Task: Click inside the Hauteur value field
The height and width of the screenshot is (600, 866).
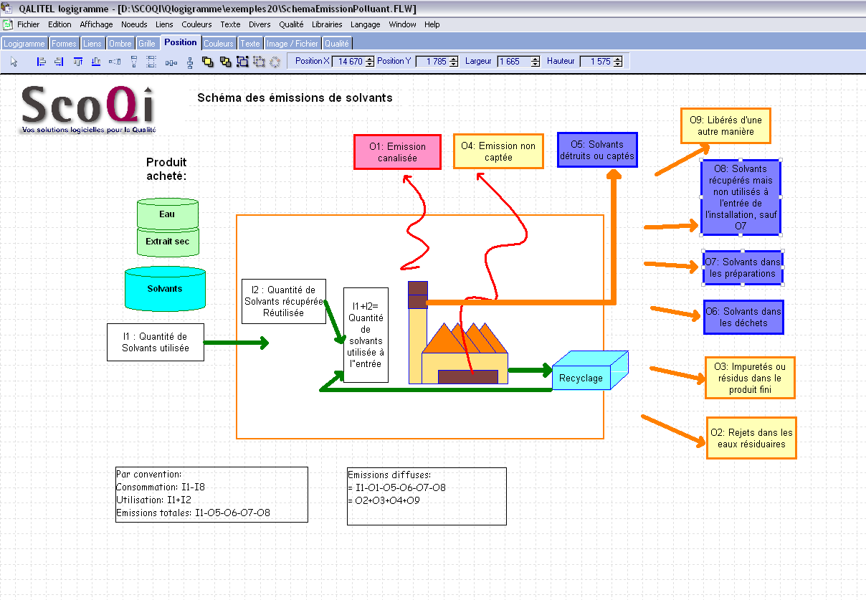Action: (x=596, y=62)
